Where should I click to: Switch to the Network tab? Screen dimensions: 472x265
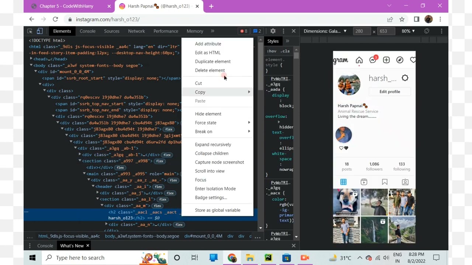(136, 31)
